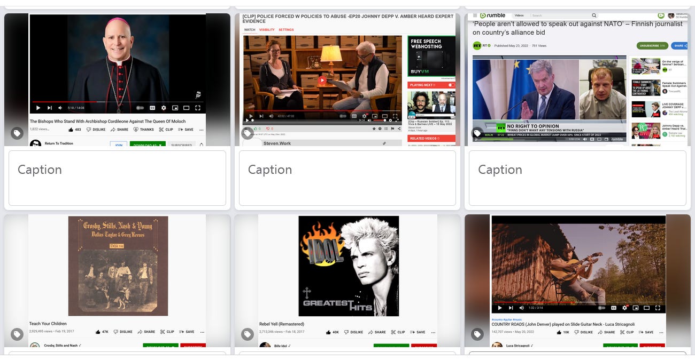Open 'On the verge of famine?' related video
This screenshot has height=361, width=695.
pos(658,66)
